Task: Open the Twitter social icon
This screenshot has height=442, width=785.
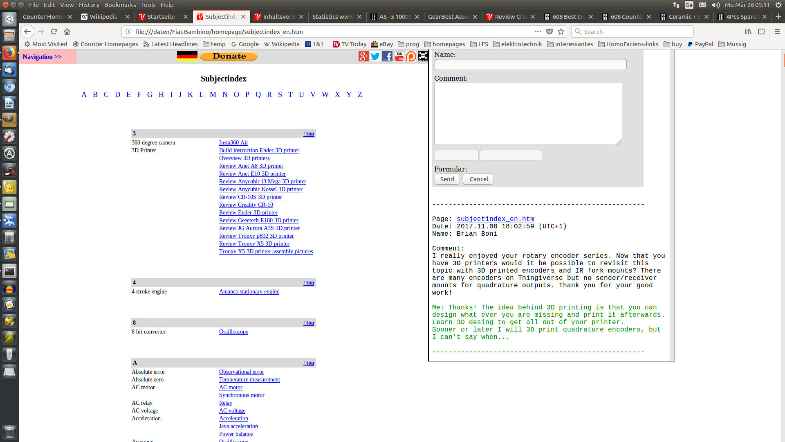Action: click(375, 56)
